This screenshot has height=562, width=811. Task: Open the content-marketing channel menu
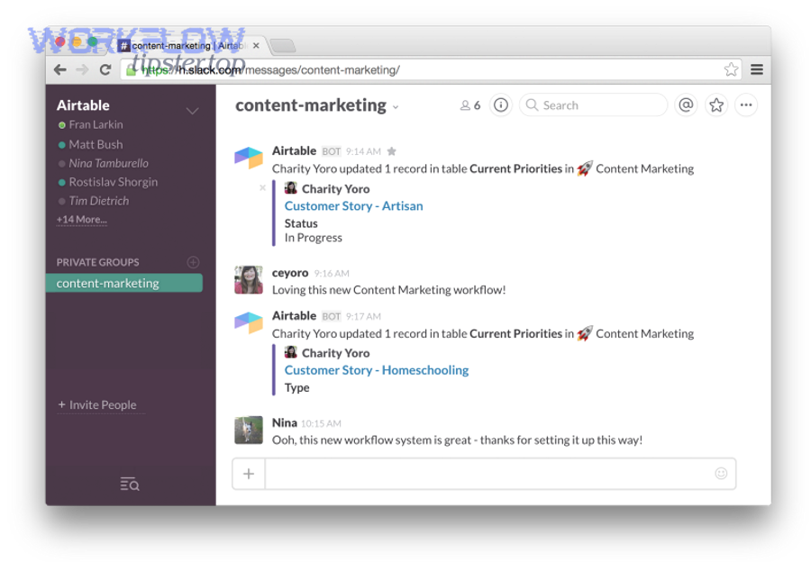(x=395, y=106)
